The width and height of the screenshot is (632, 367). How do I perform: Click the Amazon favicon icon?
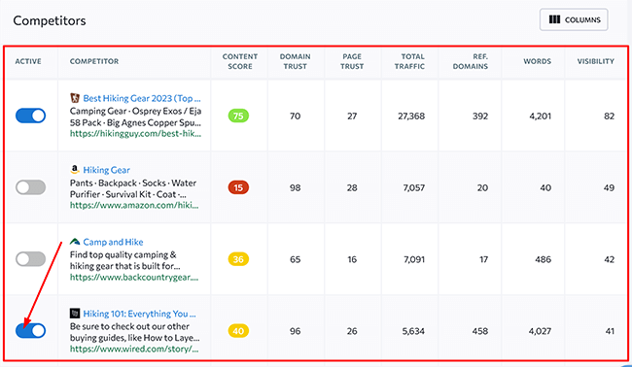75,169
